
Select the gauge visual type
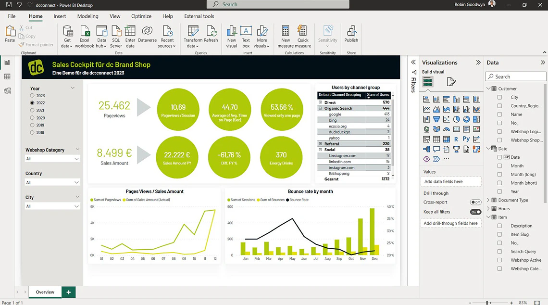446,129
